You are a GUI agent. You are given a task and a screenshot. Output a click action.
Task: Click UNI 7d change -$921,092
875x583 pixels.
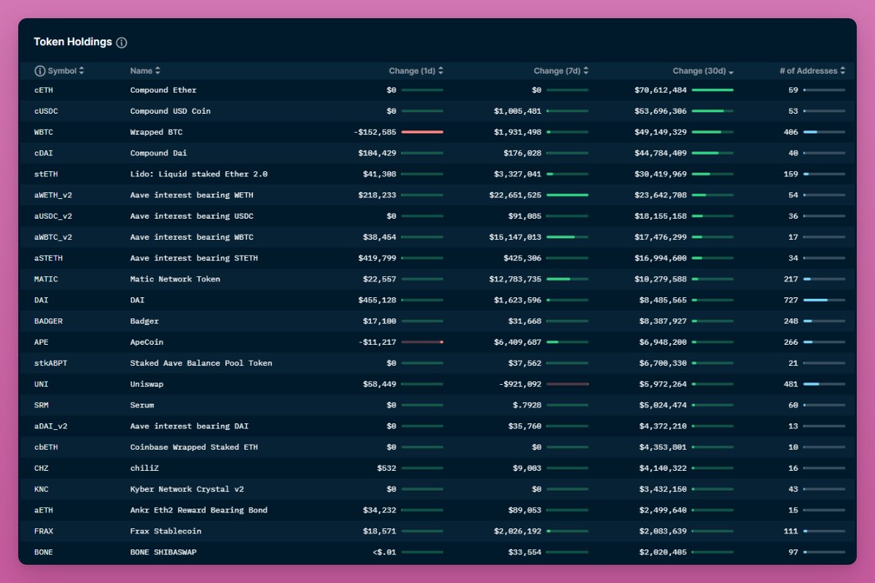point(521,384)
